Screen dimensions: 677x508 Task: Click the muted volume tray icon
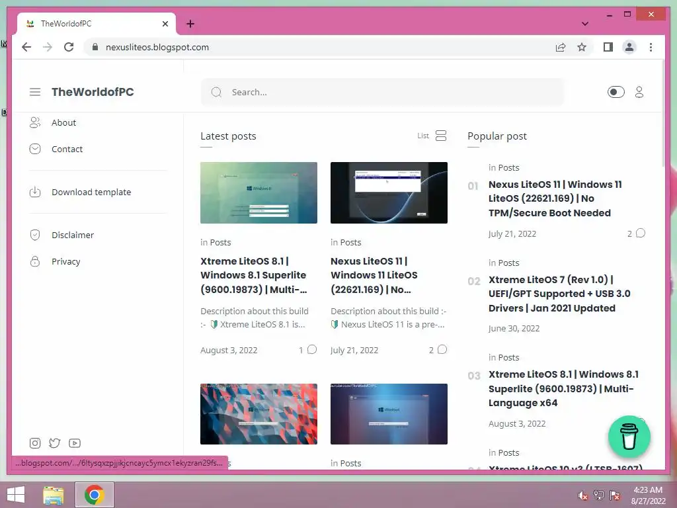582,495
